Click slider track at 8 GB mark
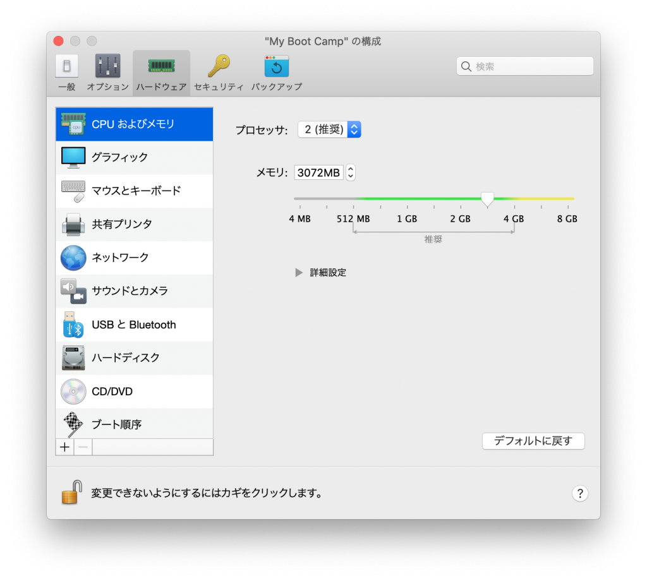Image resolution: width=647 pixels, height=581 pixels. coord(568,199)
